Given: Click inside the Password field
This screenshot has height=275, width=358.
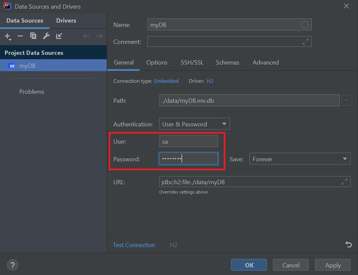Looking at the screenshot, I should (188, 158).
